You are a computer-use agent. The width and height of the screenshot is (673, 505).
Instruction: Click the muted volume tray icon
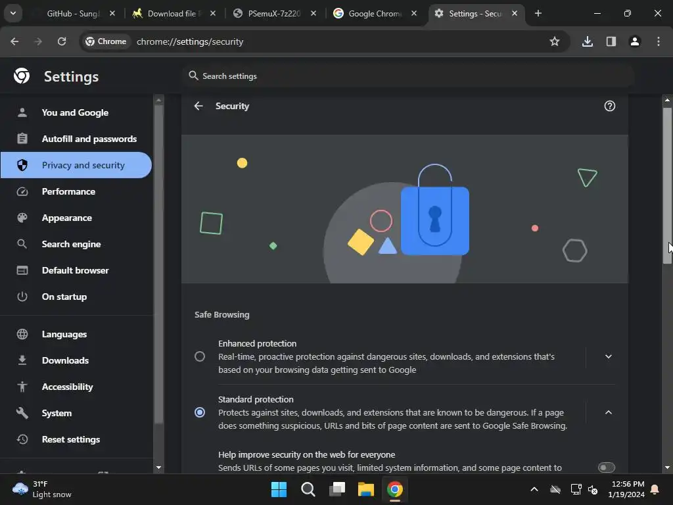click(x=593, y=489)
